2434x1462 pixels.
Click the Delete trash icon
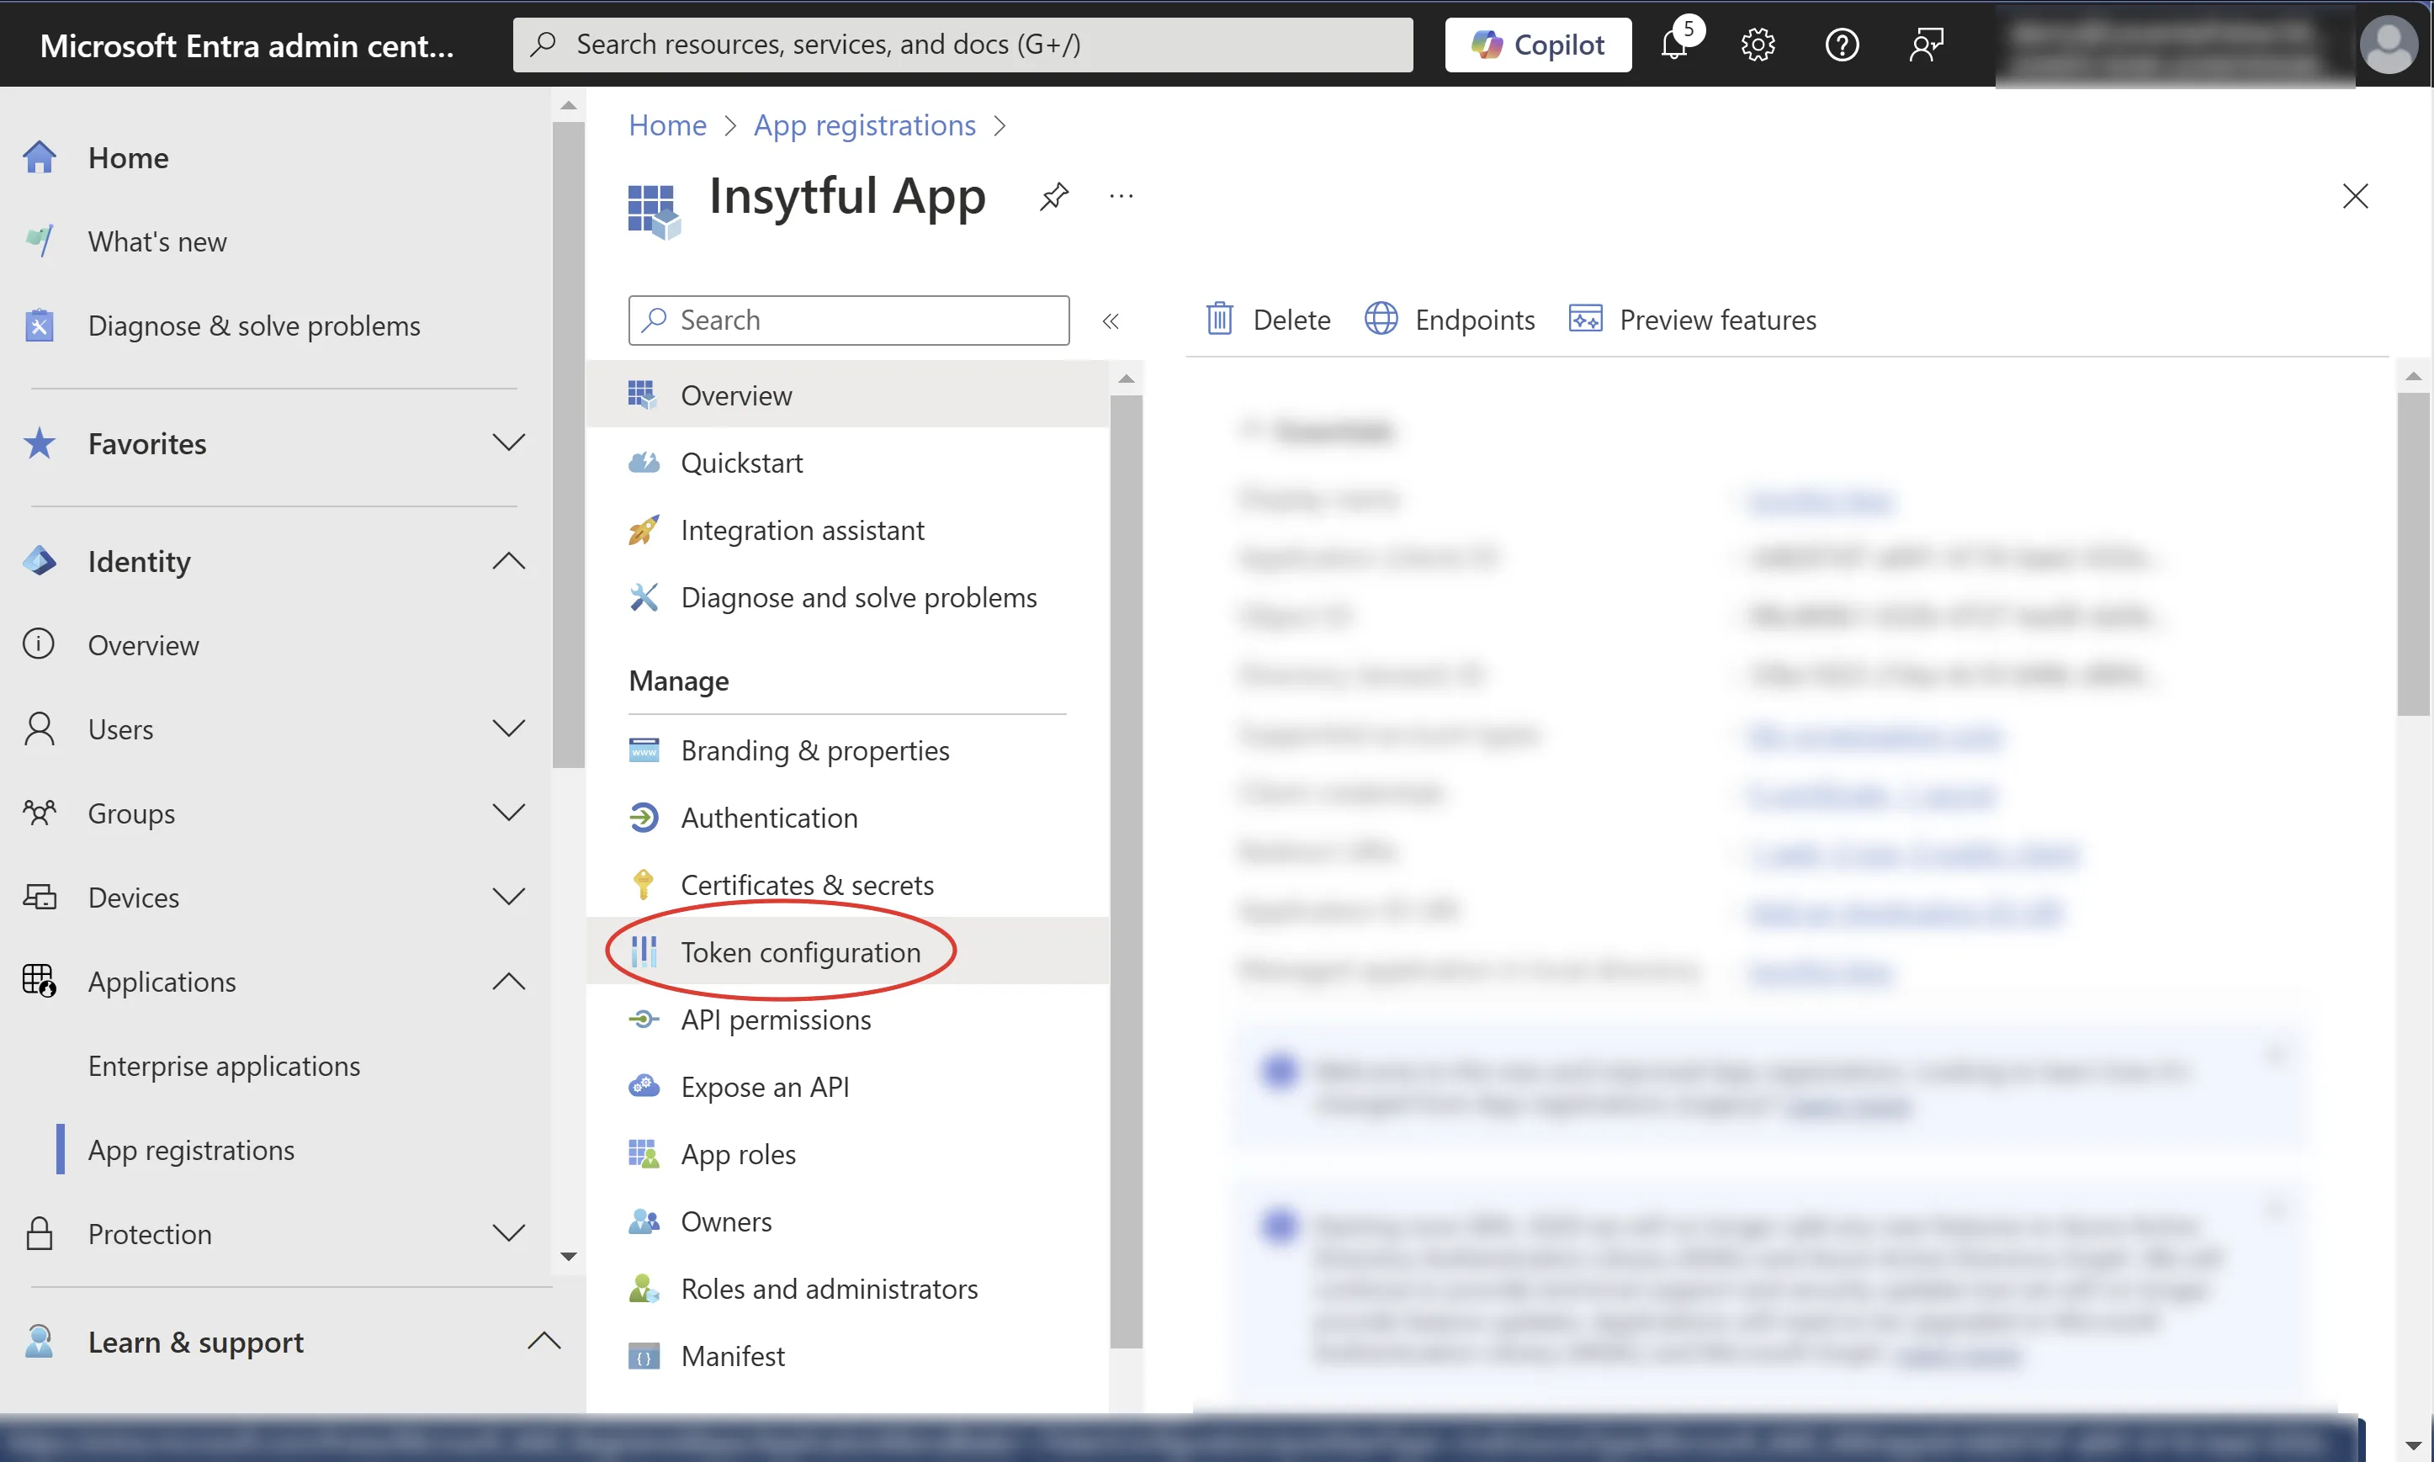tap(1219, 319)
